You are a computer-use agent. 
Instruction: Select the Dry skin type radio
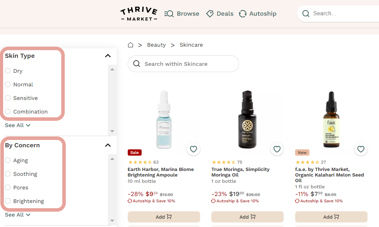click(x=7, y=71)
